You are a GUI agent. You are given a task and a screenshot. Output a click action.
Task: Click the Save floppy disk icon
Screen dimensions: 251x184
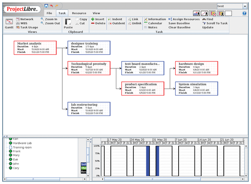coord(46,6)
